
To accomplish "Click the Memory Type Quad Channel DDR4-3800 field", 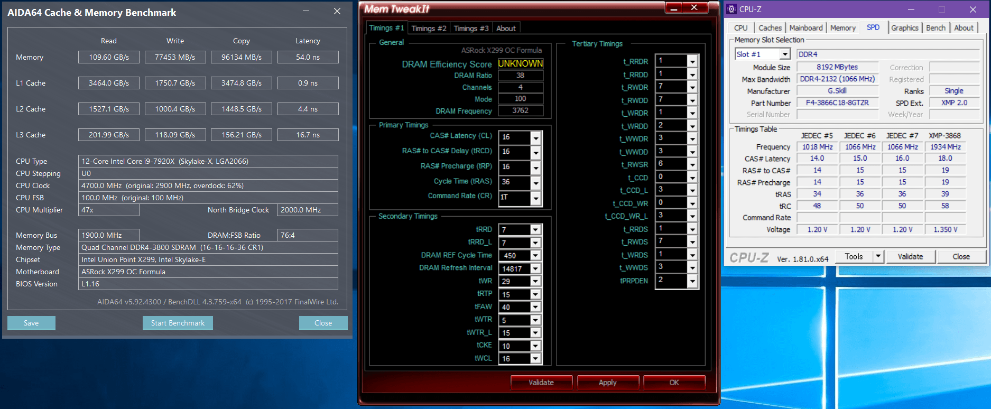I will [x=208, y=247].
